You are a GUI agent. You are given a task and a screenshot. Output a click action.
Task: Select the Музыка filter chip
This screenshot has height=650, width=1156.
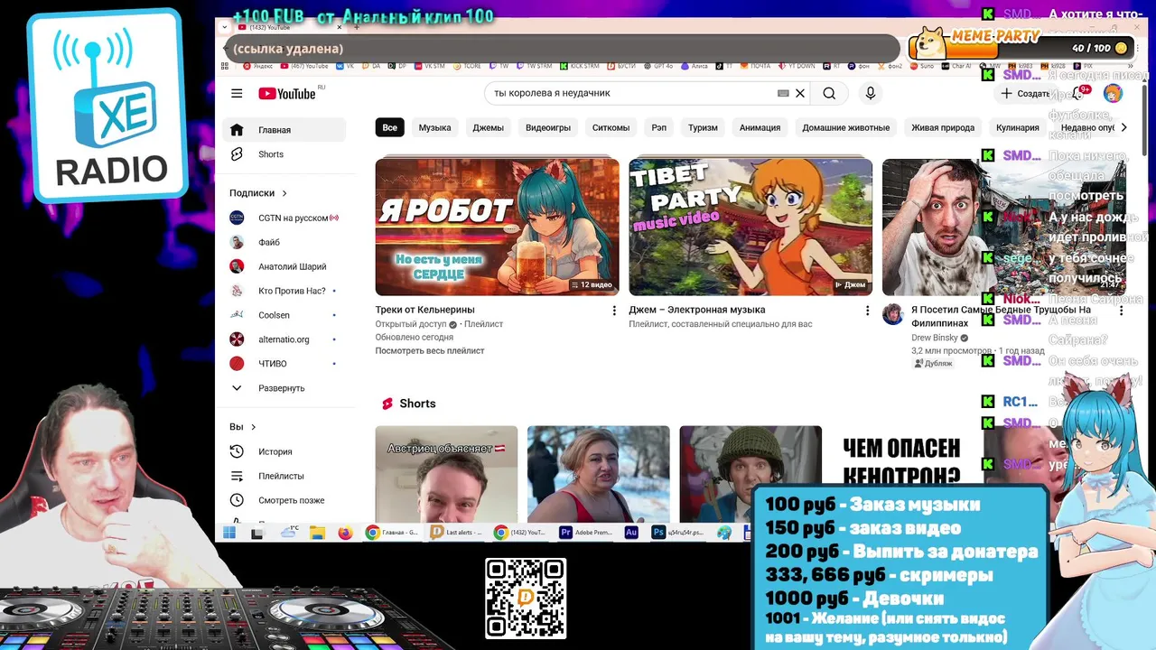click(x=434, y=127)
